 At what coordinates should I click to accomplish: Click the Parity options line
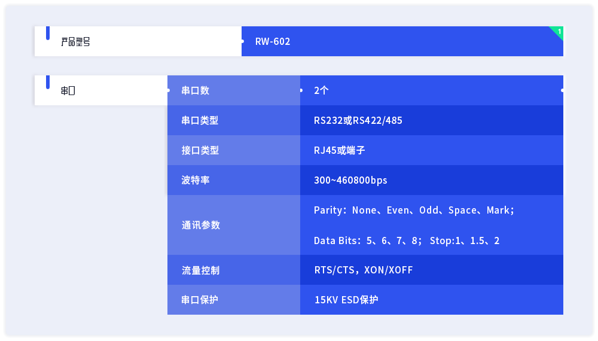[414, 210]
